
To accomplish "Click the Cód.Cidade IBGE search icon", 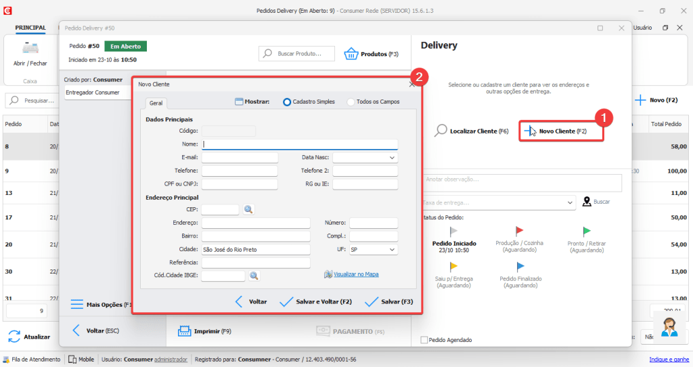I will (254, 276).
